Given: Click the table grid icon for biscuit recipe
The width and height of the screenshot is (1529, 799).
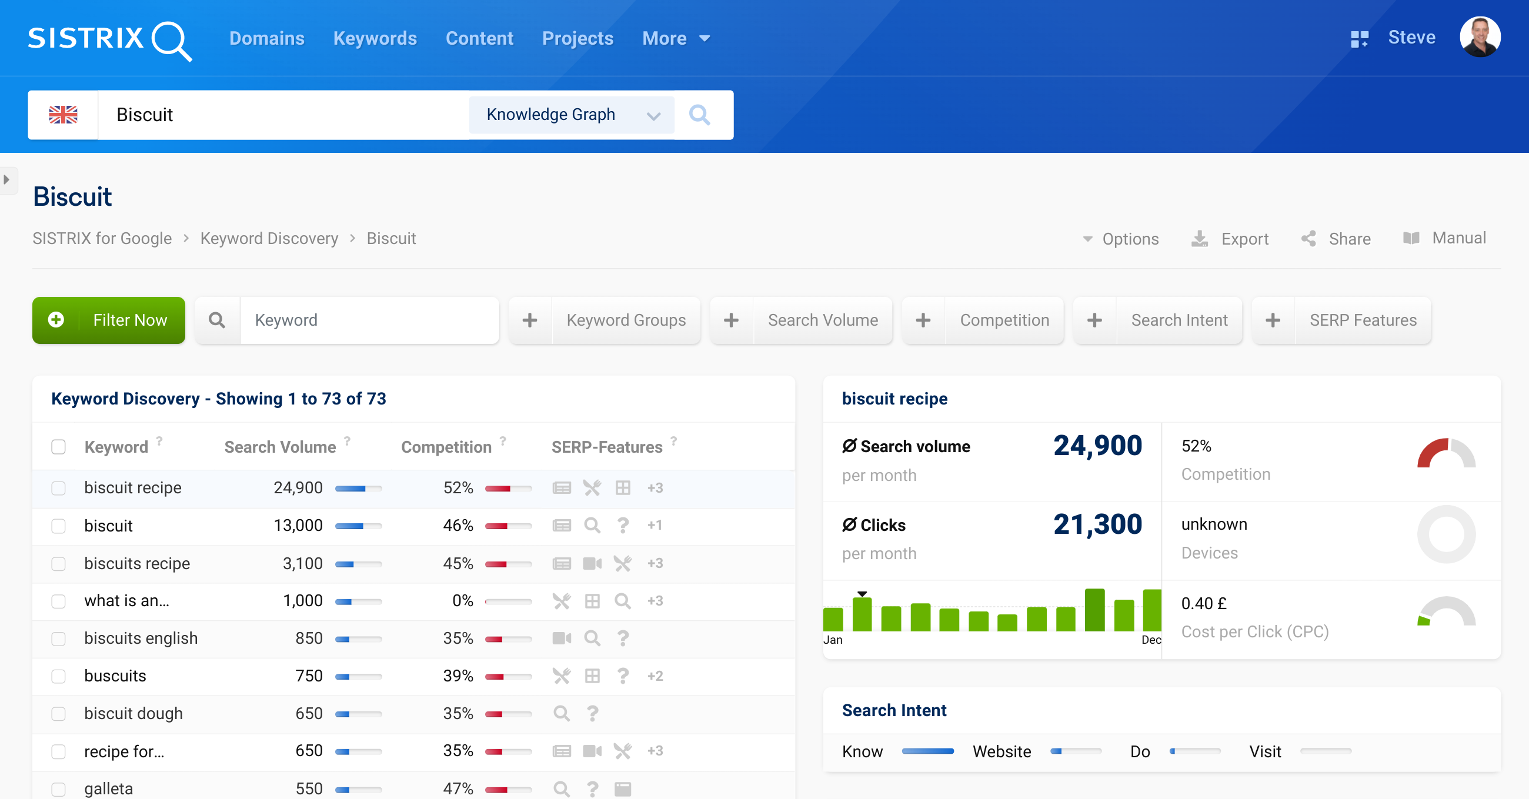Looking at the screenshot, I should click(x=622, y=487).
